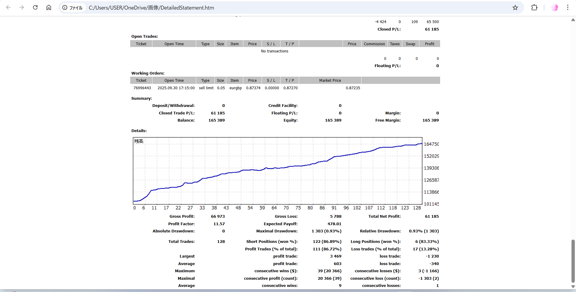Click the scrollbar up arrow
This screenshot has height=292, width=576.
click(573, 20)
